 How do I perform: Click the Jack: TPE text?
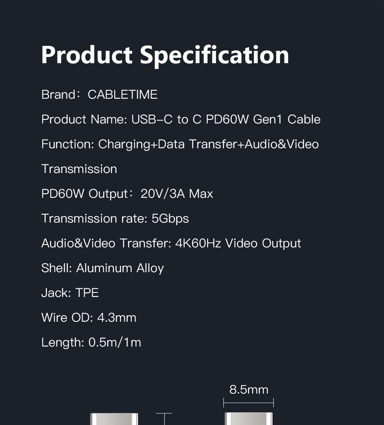[x=70, y=293]
